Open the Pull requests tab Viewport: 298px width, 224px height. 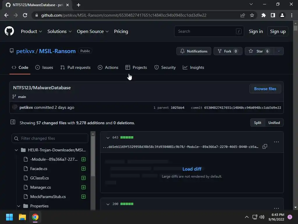(75, 67)
